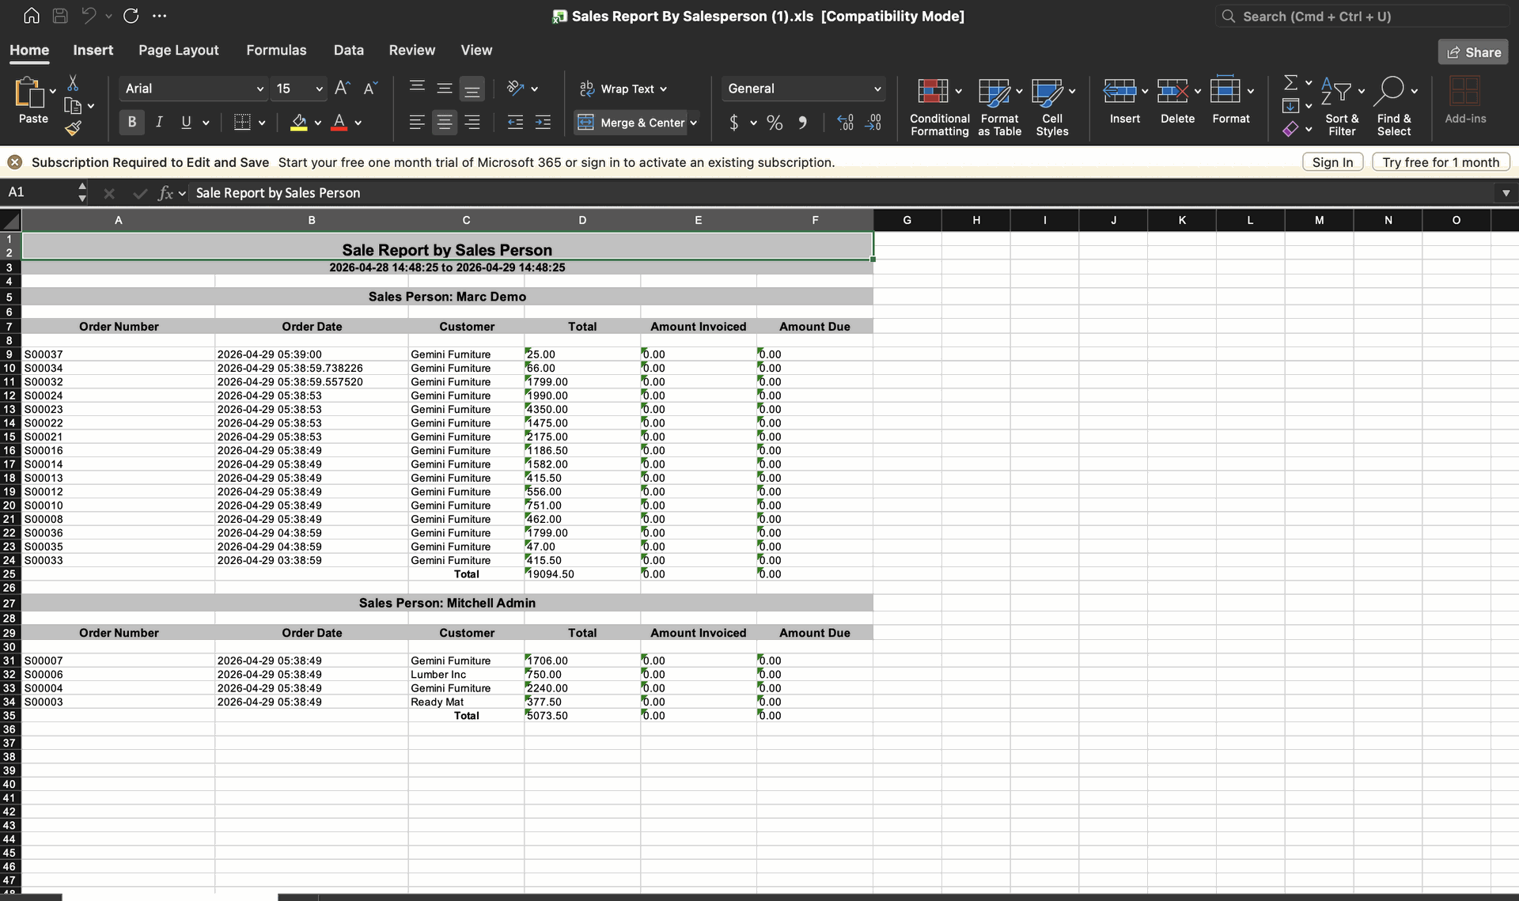The height and width of the screenshot is (901, 1519).
Task: Toggle middle vertical alignment
Action: 445,88
